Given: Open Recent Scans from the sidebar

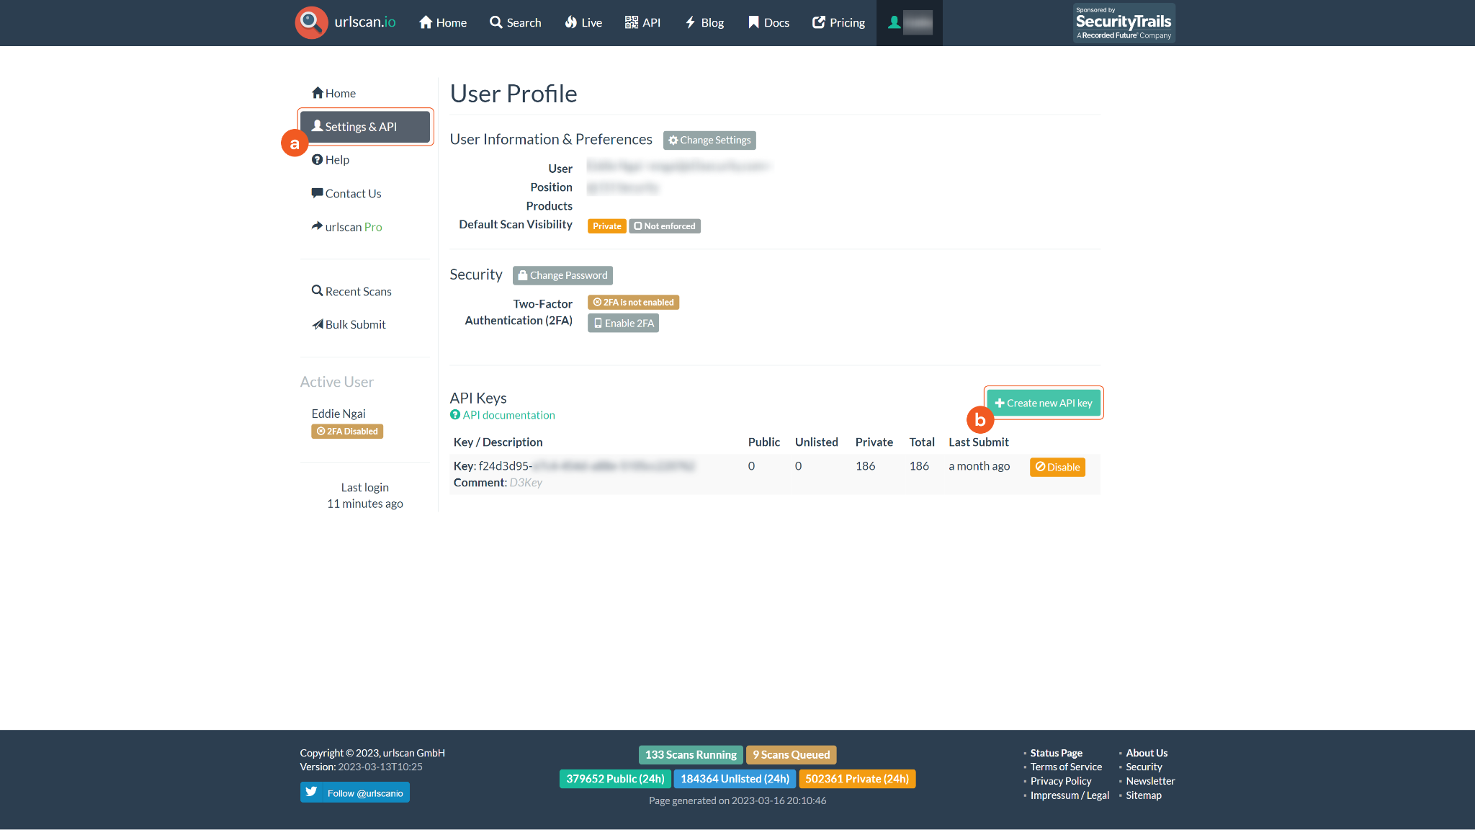Looking at the screenshot, I should [357, 291].
